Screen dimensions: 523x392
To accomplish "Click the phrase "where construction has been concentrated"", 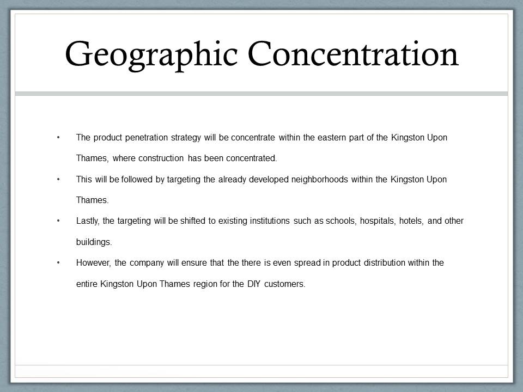I will click(194, 158).
